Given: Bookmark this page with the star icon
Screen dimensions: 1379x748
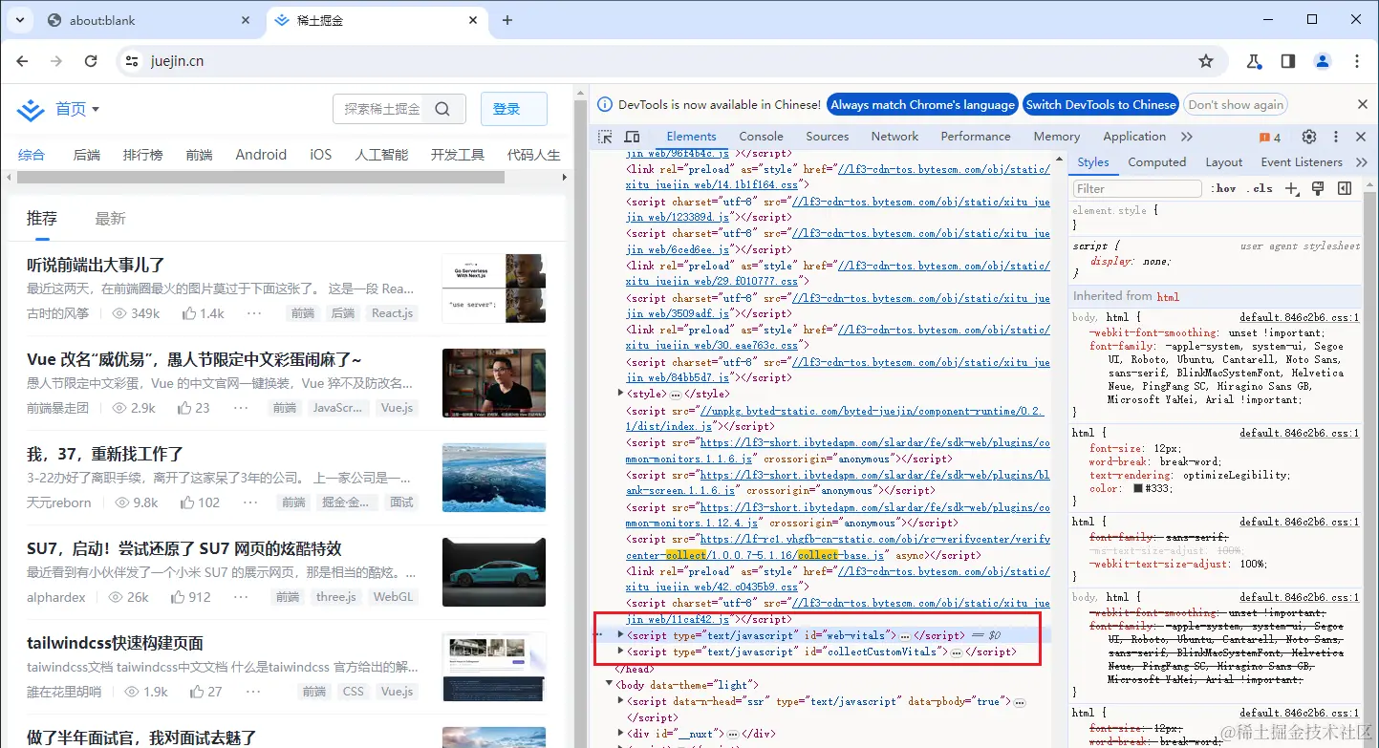Looking at the screenshot, I should (x=1206, y=61).
